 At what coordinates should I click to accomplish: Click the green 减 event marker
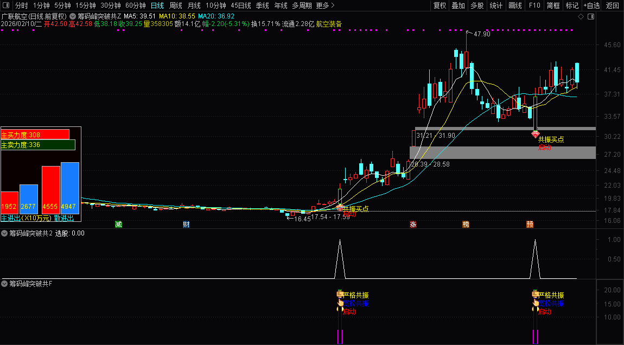click(x=118, y=224)
